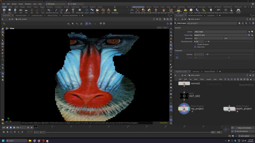Select the Spray Paint tool
Viewport: 255px width, 143px height.
(67, 11)
